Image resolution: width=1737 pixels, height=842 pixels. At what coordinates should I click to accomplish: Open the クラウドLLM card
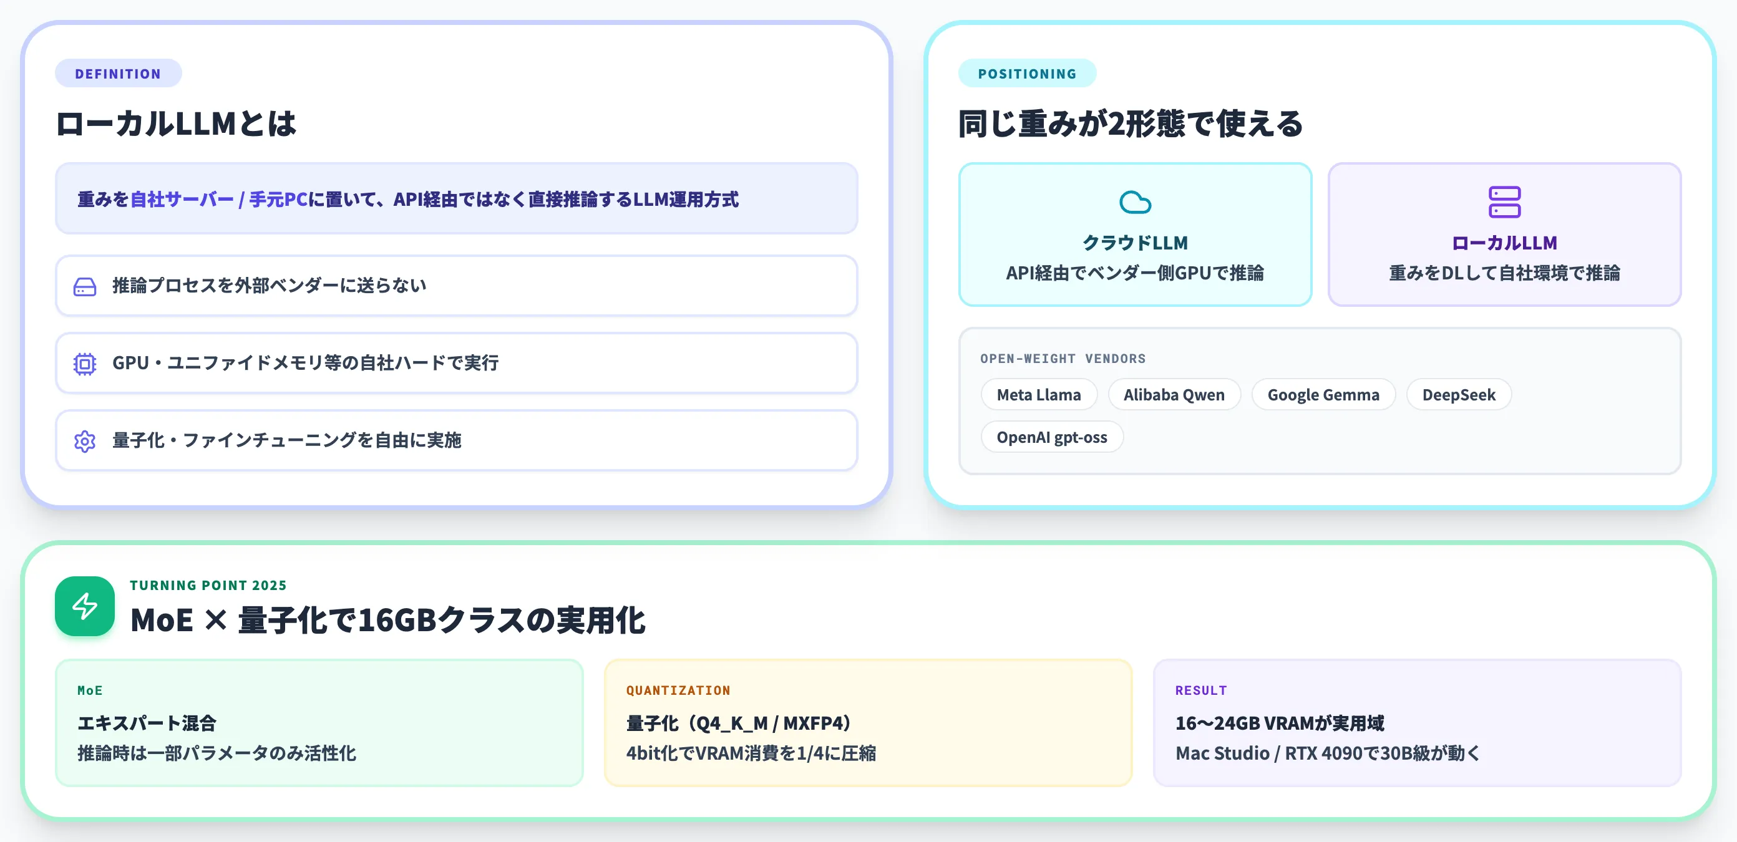tap(1135, 234)
